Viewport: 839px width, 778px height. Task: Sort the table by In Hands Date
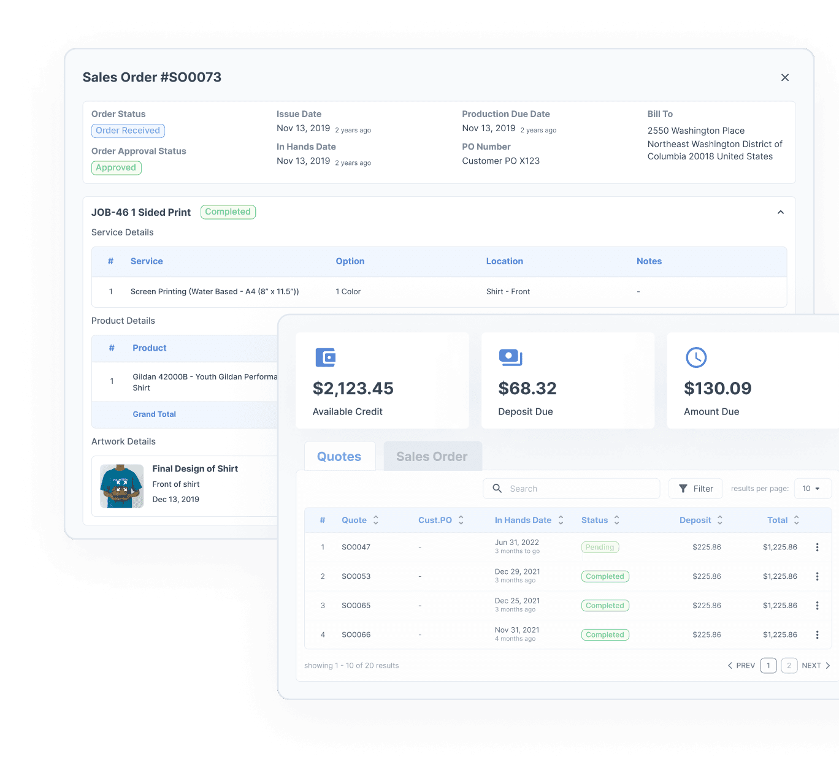560,520
